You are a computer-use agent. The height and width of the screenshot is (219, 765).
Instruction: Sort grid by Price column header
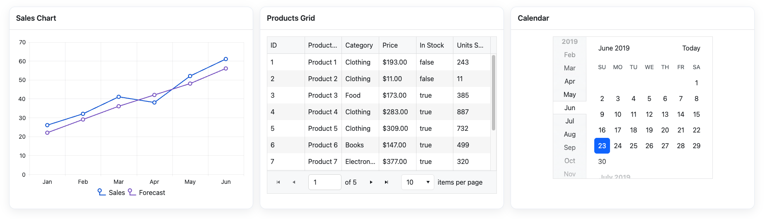390,45
